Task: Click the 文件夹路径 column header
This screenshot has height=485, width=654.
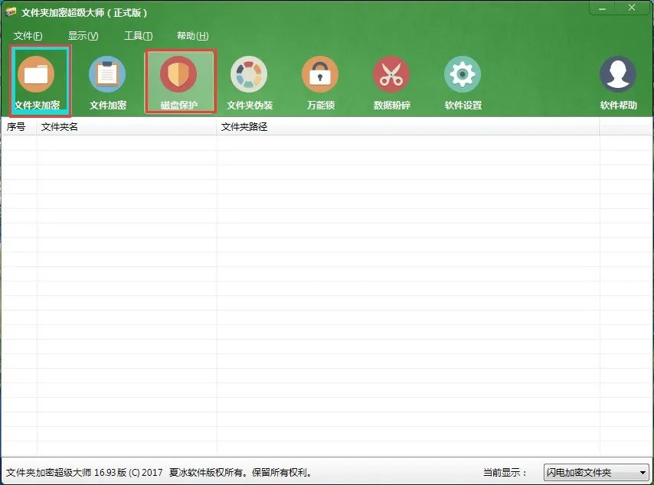Action: 243,126
